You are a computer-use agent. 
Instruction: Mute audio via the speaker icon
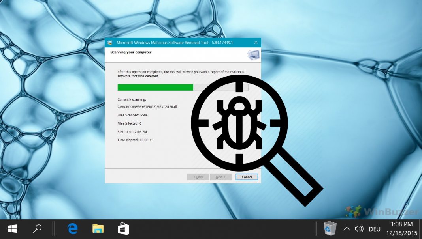click(x=359, y=229)
